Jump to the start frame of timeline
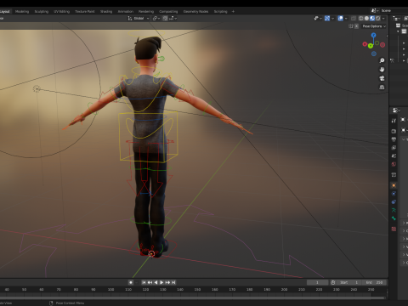This screenshot has height=306, width=408. tap(144, 282)
